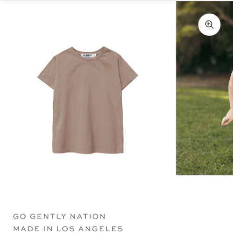Open the grassy lawn lifestyle photo
This screenshot has height=233, width=233.
(205, 88)
